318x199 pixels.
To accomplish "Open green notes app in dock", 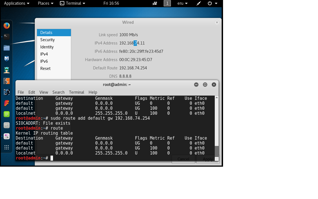I will point(7,114).
